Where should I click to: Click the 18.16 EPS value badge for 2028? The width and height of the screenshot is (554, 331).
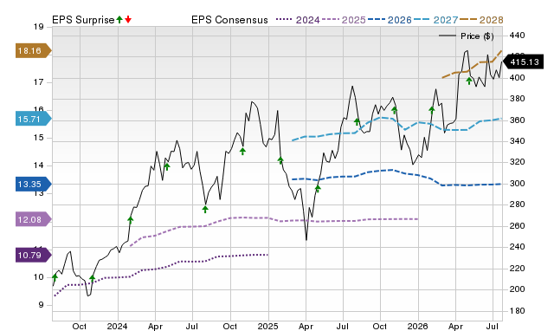pos(33,50)
